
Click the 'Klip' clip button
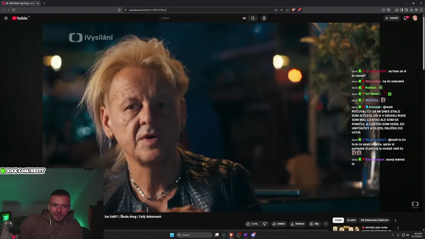tap(314, 224)
